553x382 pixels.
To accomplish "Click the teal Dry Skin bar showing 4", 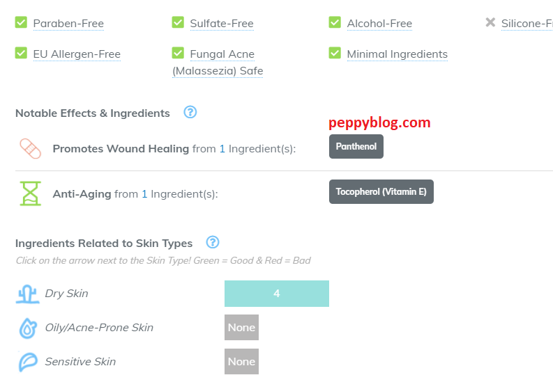I will click(276, 294).
